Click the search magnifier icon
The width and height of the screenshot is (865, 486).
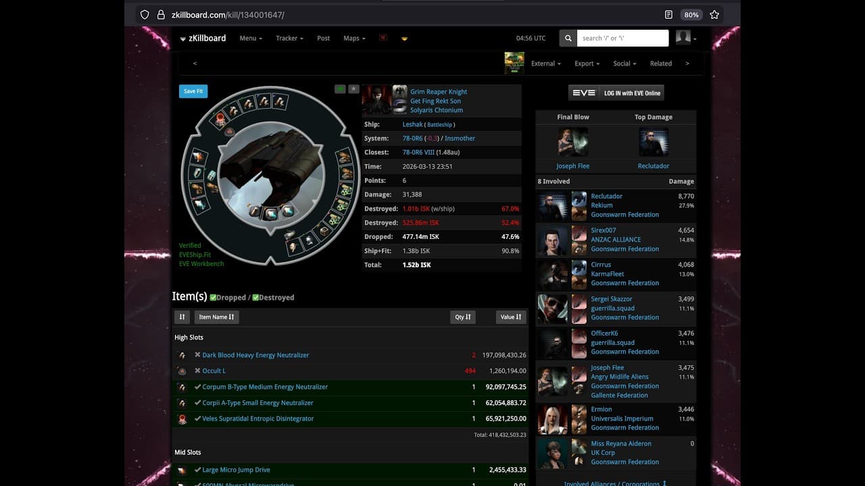(568, 38)
